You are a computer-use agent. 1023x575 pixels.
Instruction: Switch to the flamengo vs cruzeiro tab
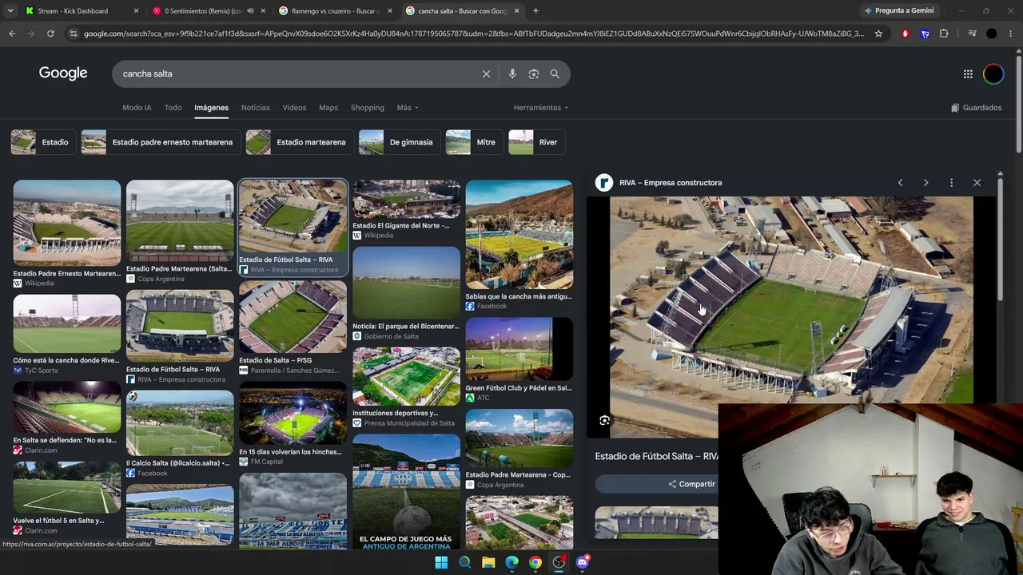pyautogui.click(x=334, y=11)
